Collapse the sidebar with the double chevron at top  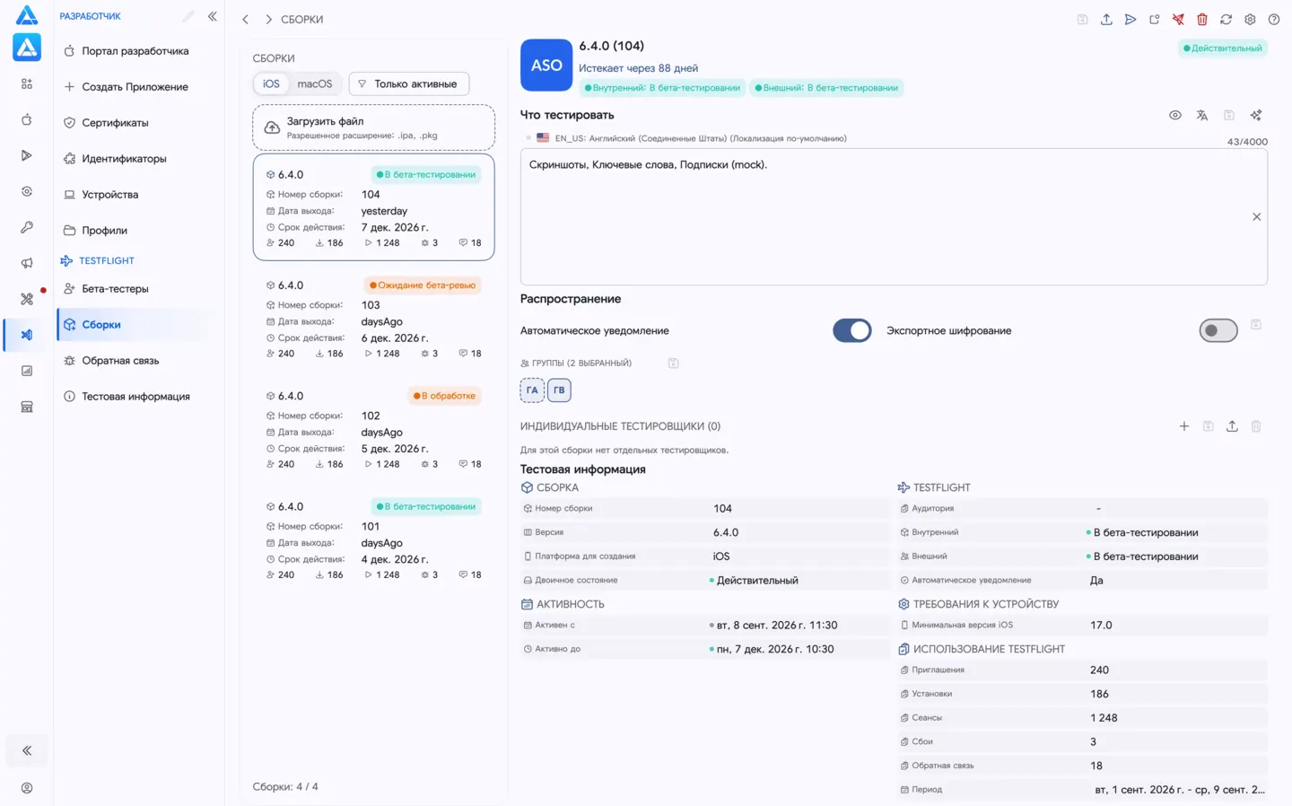[x=213, y=16]
